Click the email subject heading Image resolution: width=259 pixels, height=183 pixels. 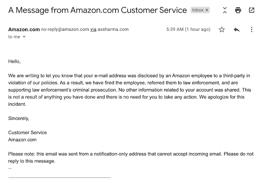(x=97, y=10)
